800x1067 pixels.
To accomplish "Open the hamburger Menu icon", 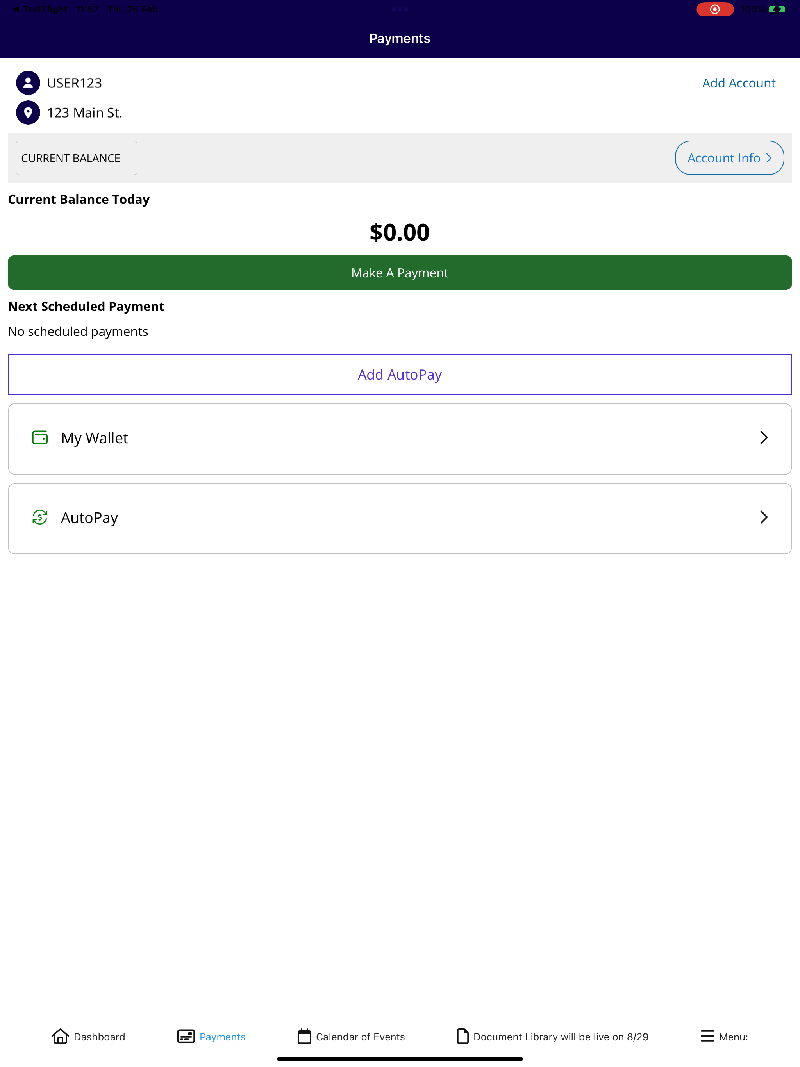I will pyautogui.click(x=707, y=1036).
